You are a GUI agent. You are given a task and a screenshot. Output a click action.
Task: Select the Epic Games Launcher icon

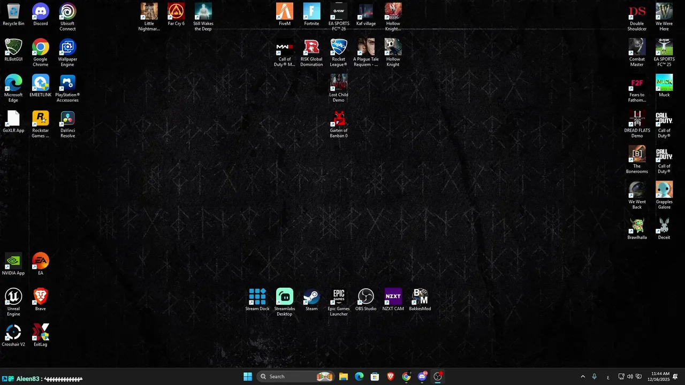[339, 303]
